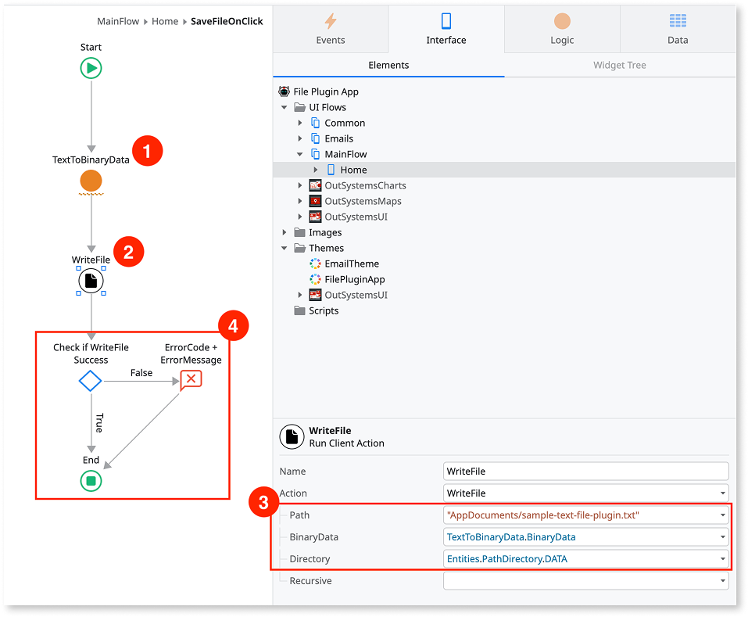Select the Start node green play icon
The image size is (748, 617).
click(x=91, y=68)
